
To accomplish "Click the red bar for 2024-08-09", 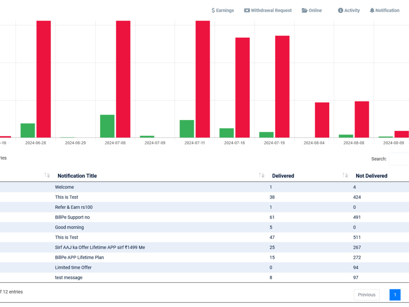I will (x=402, y=134).
